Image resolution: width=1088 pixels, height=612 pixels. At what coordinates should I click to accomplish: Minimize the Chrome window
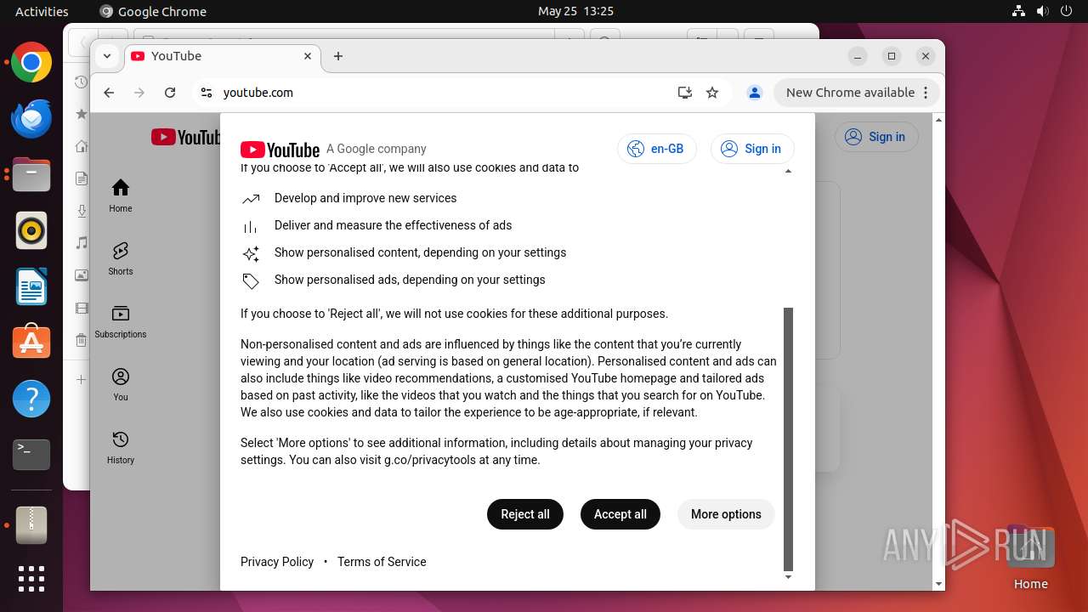pyautogui.click(x=858, y=56)
